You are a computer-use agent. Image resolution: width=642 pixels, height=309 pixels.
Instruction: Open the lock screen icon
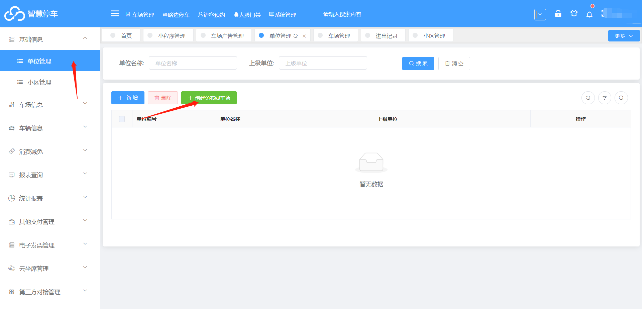tap(558, 13)
